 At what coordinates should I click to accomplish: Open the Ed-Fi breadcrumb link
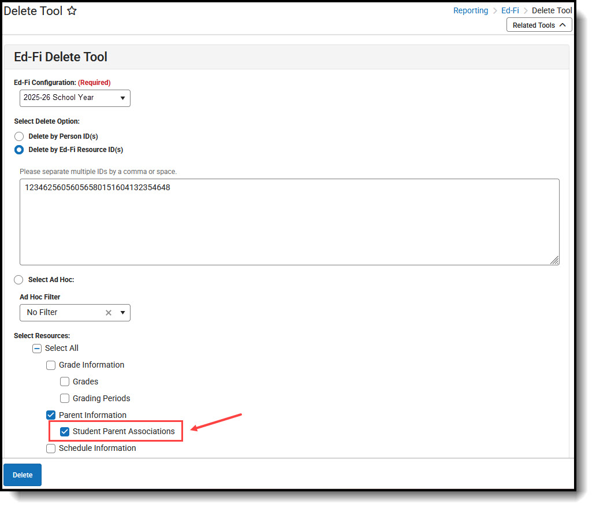click(510, 10)
